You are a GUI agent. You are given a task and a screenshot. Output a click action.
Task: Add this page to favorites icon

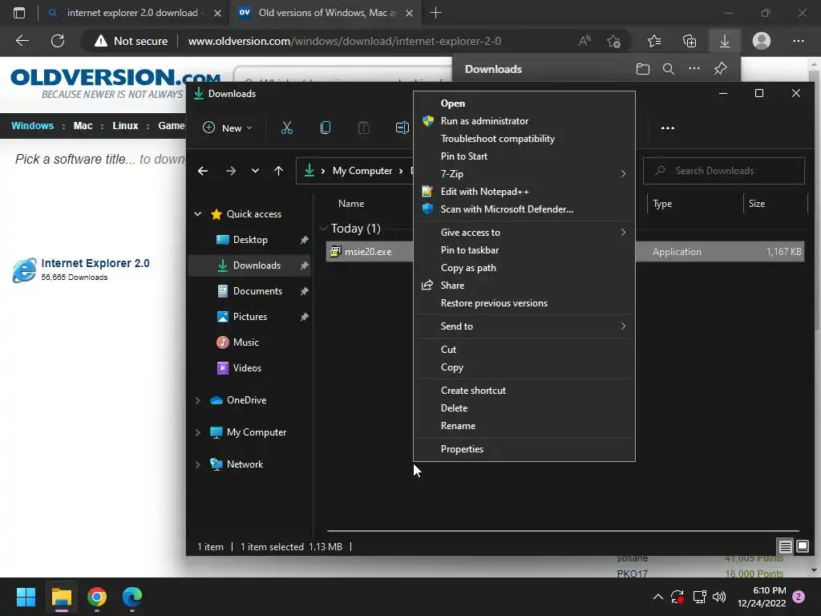pyautogui.click(x=613, y=41)
